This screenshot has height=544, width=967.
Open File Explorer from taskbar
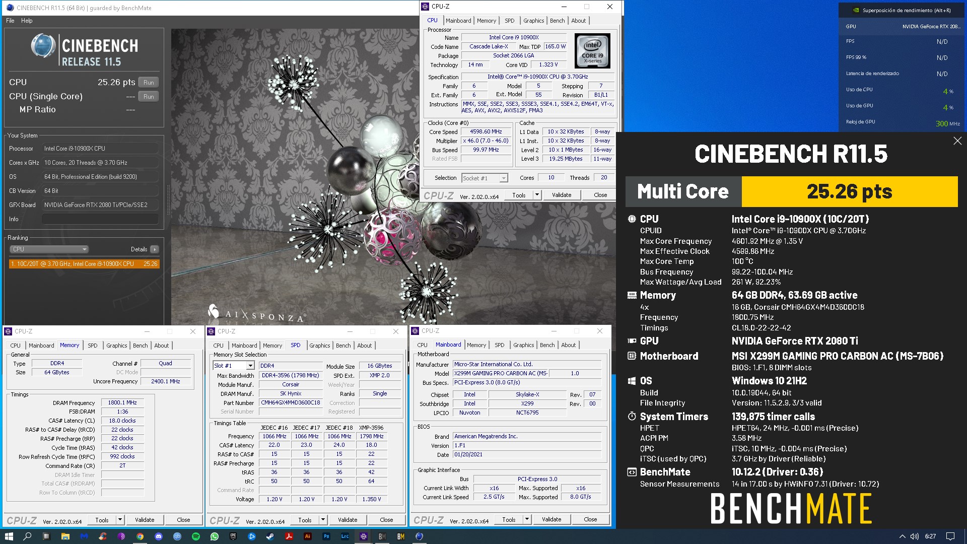pos(65,536)
